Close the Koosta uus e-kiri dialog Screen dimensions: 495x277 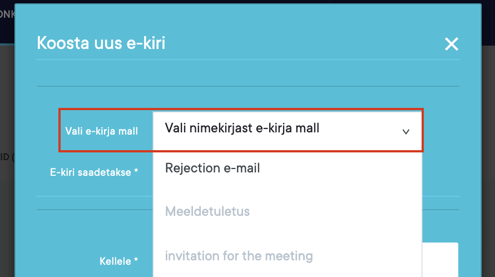pos(451,44)
